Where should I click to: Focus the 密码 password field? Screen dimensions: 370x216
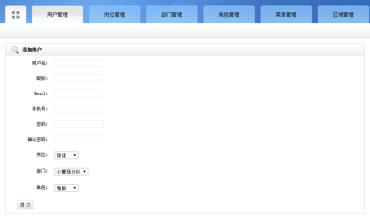click(79, 124)
